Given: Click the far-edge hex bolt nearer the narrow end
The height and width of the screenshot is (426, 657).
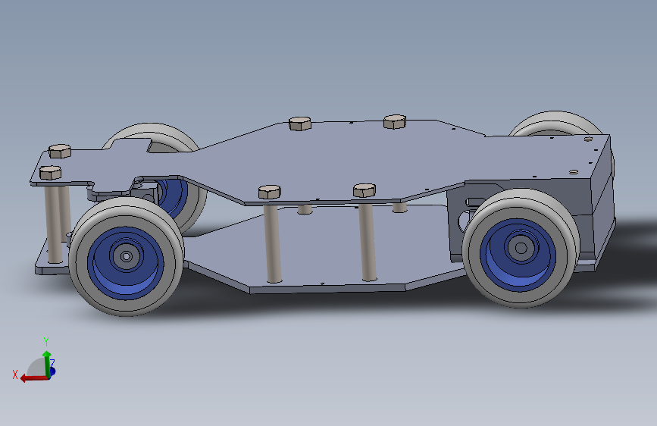Looking at the screenshot, I should pos(300,124).
